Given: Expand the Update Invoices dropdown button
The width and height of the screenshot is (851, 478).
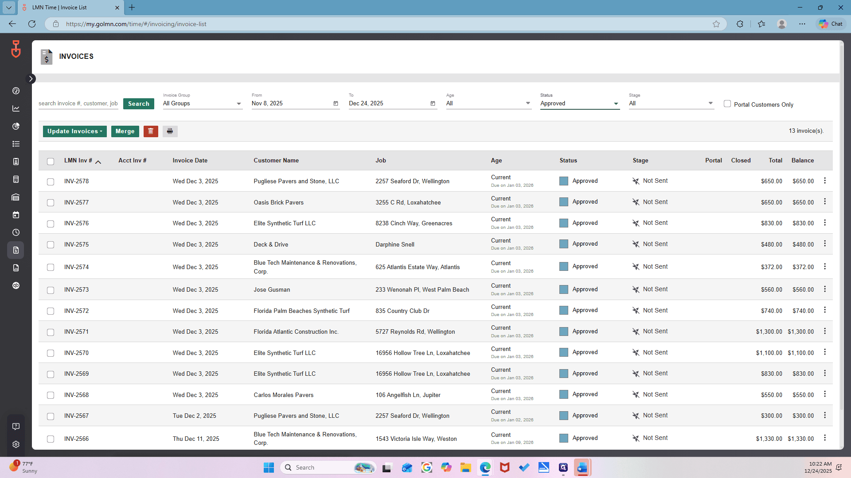Looking at the screenshot, I should (75, 131).
